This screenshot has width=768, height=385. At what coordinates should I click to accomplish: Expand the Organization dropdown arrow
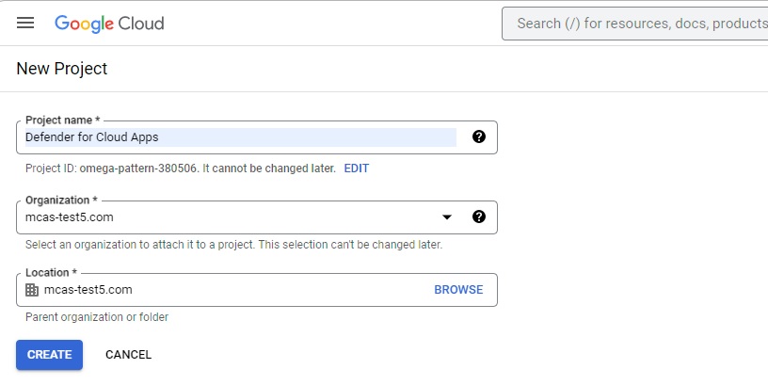click(447, 217)
